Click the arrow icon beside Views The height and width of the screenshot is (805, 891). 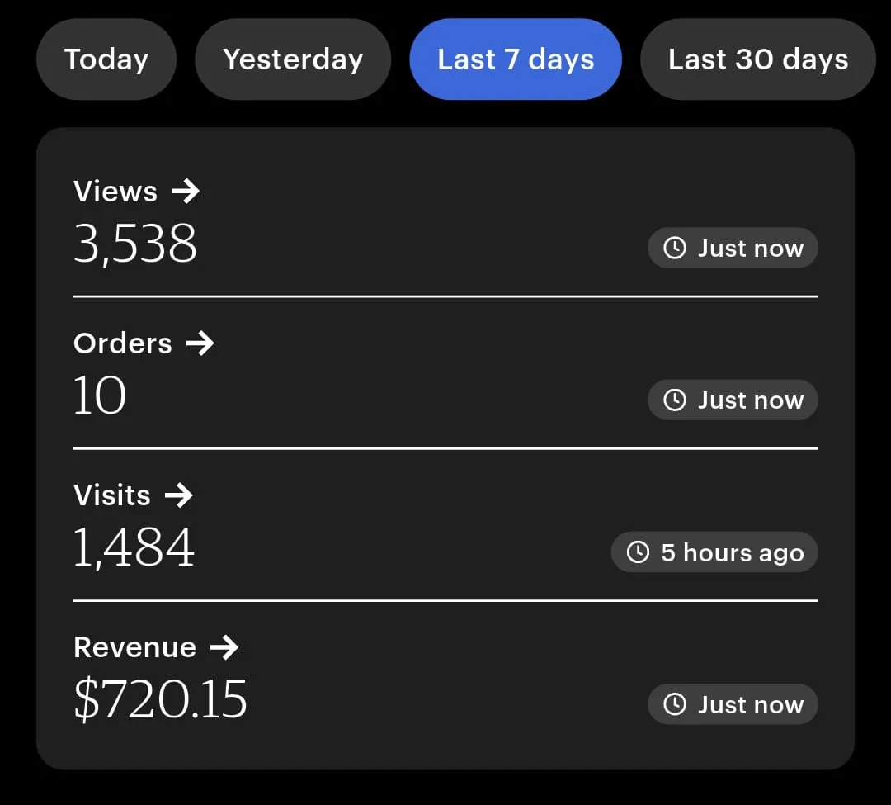tap(186, 192)
